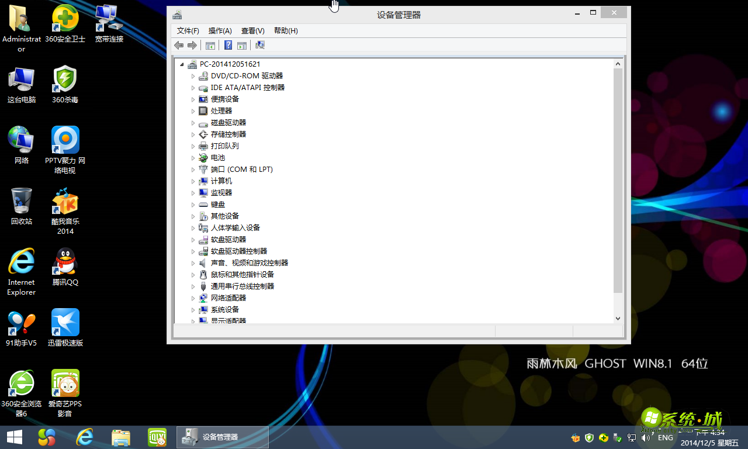Collapse the PC-201412051621 root node
Image resolution: width=748 pixels, height=449 pixels.
tap(182, 64)
